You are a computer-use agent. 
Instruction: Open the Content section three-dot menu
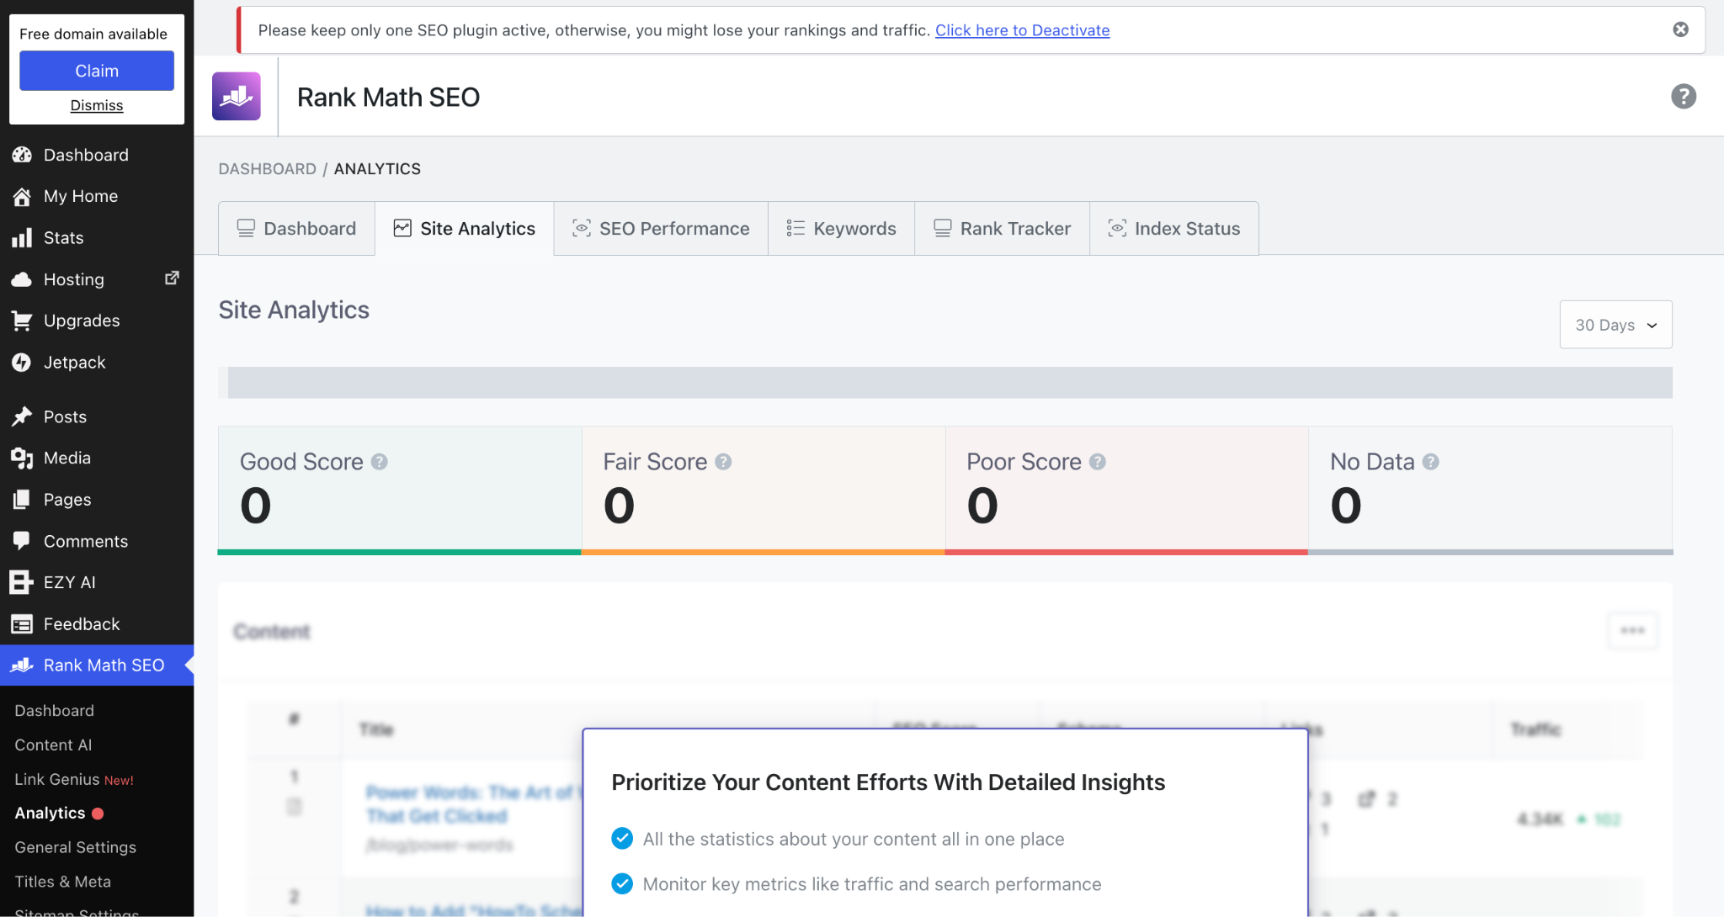click(1633, 630)
